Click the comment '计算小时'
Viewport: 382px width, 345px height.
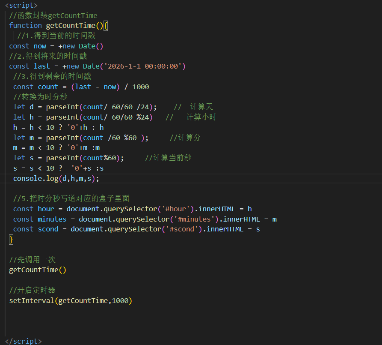click(201, 117)
